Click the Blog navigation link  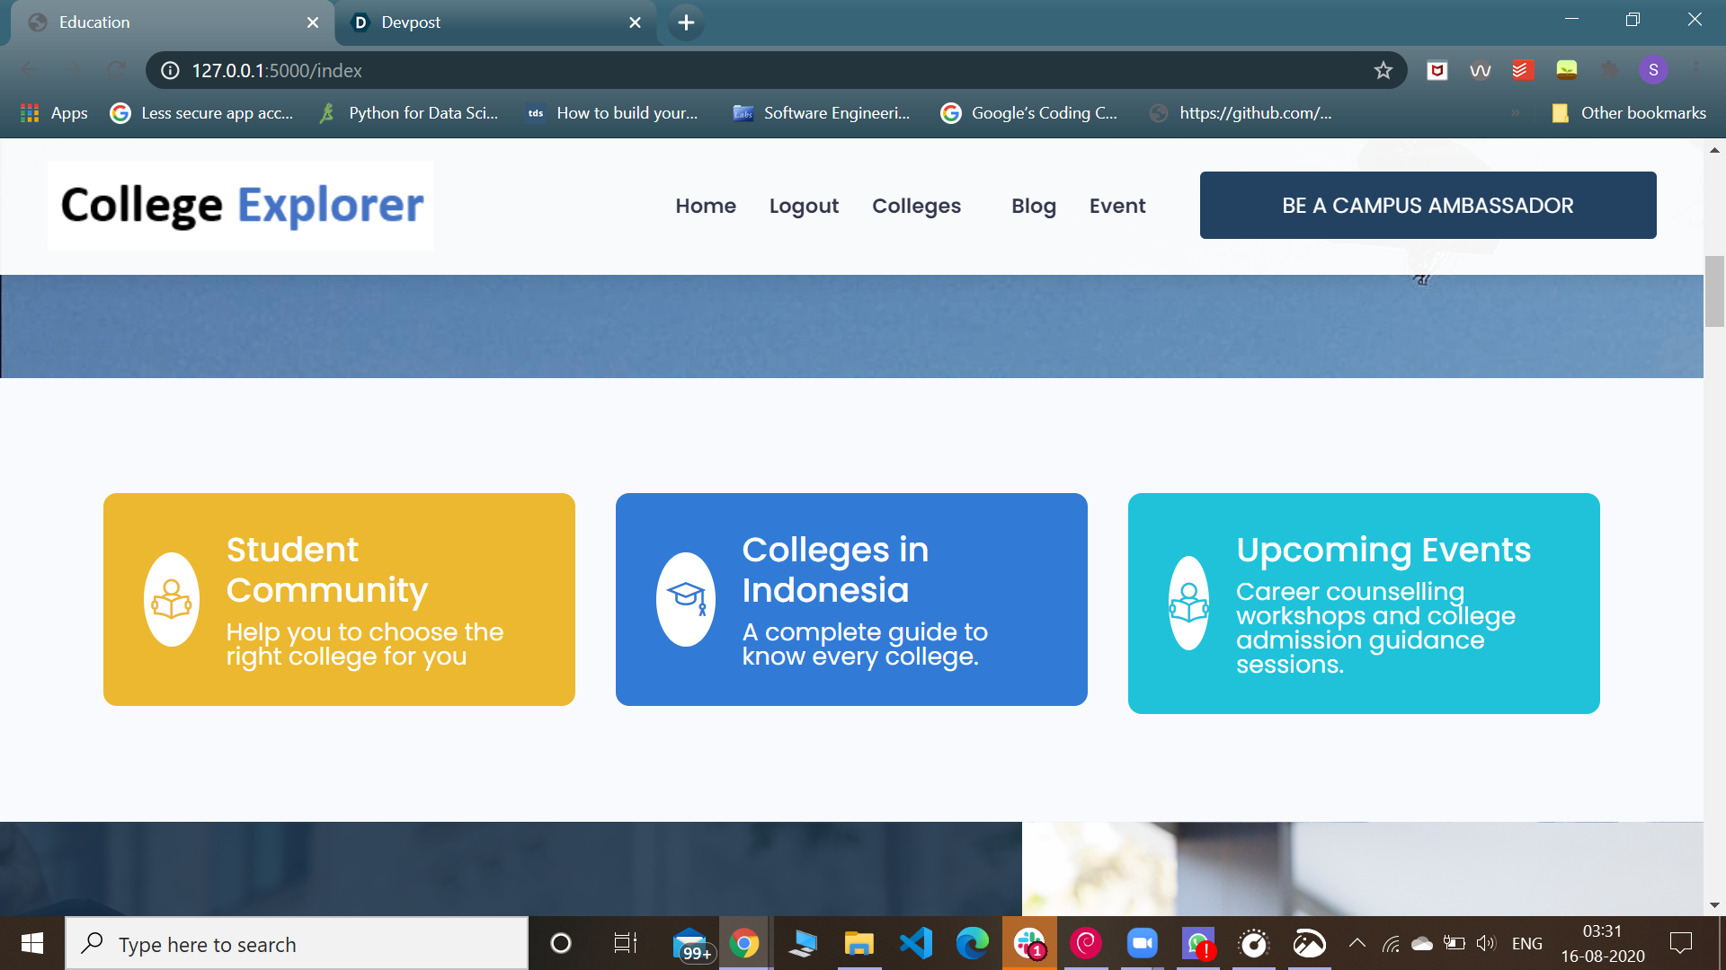point(1033,206)
